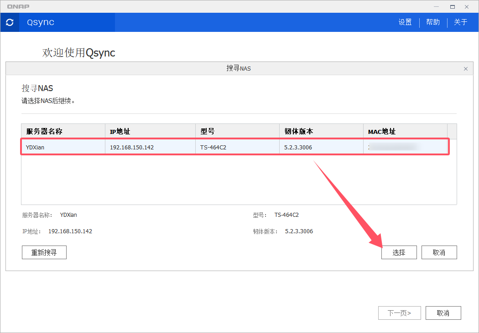
Task: Click the dialog's 取消 button beside 选择
Action: coord(439,252)
